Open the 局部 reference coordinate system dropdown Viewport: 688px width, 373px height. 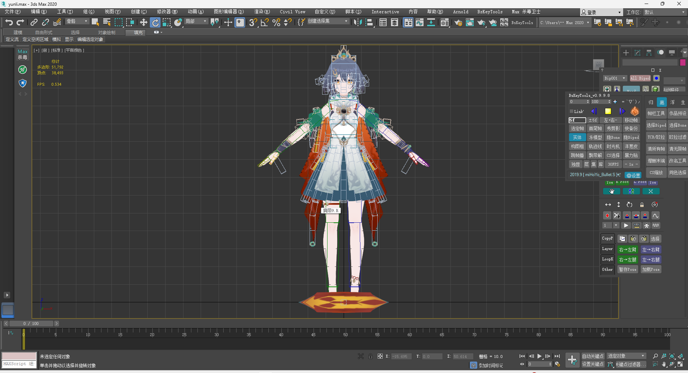coord(196,22)
